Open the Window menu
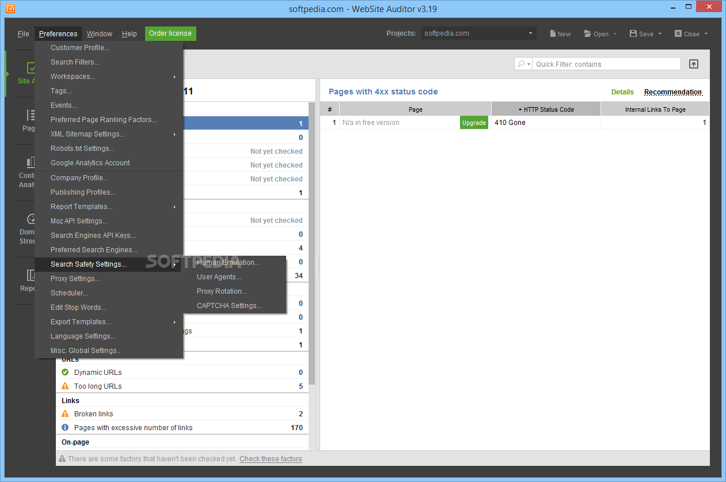 100,34
